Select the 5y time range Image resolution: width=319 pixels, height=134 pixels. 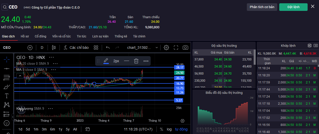[x=68, y=129]
